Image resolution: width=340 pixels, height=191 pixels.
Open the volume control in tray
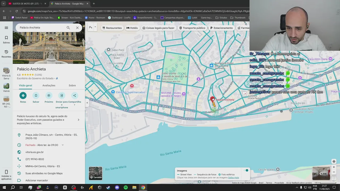pos(310,188)
